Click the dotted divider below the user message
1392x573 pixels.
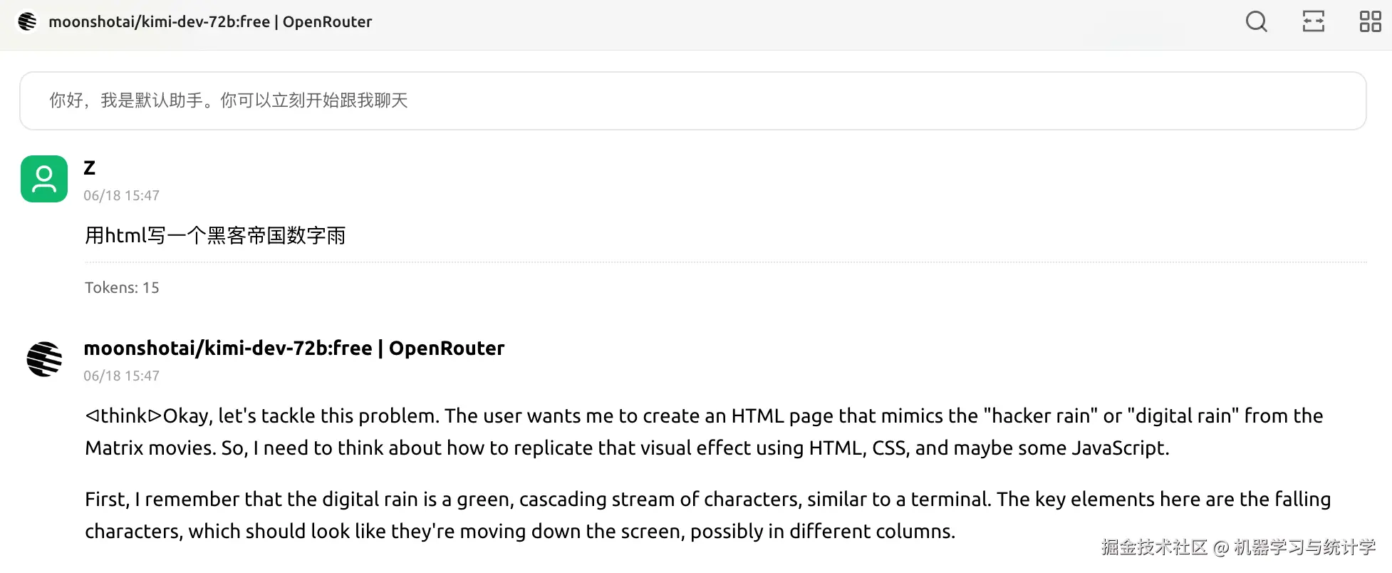725,262
